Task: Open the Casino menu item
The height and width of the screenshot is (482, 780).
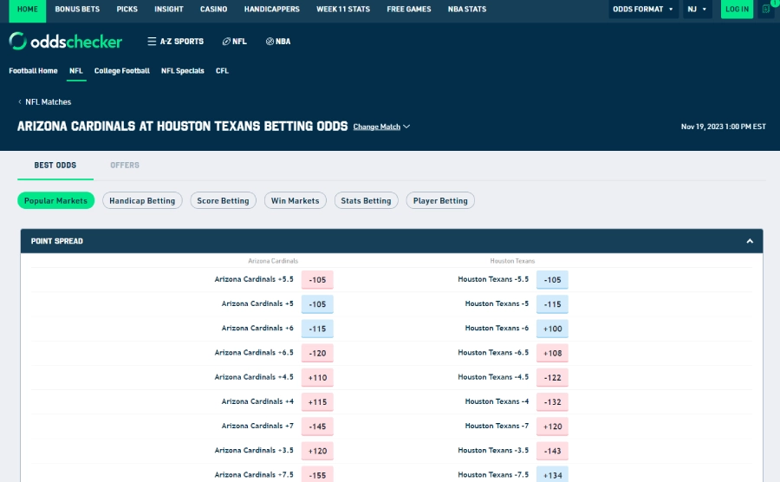Action: [x=213, y=9]
